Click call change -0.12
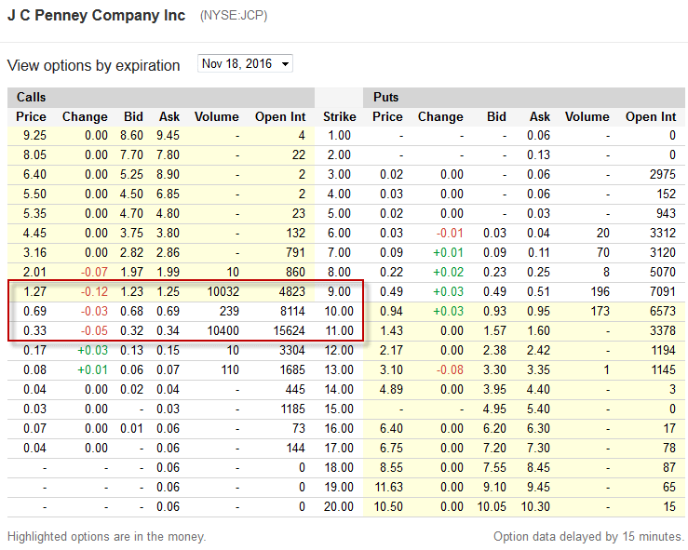Screen dimensions: 688x550 pos(94,291)
